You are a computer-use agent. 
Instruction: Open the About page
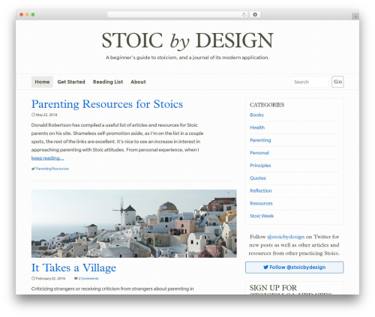tap(138, 82)
